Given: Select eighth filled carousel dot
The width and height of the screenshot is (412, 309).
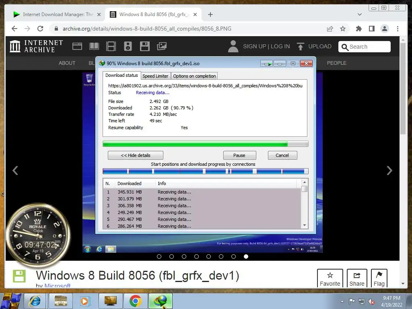Looking at the screenshot, I should [246, 256].
